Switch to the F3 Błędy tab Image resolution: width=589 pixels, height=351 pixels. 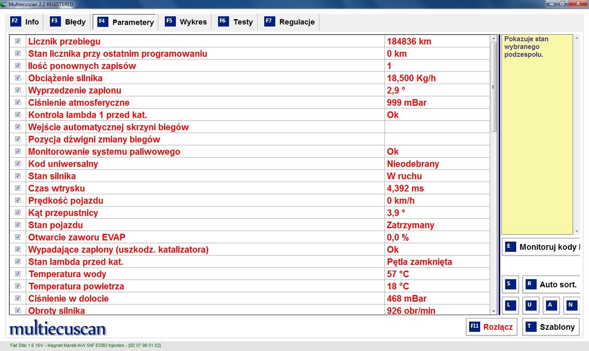(x=68, y=22)
